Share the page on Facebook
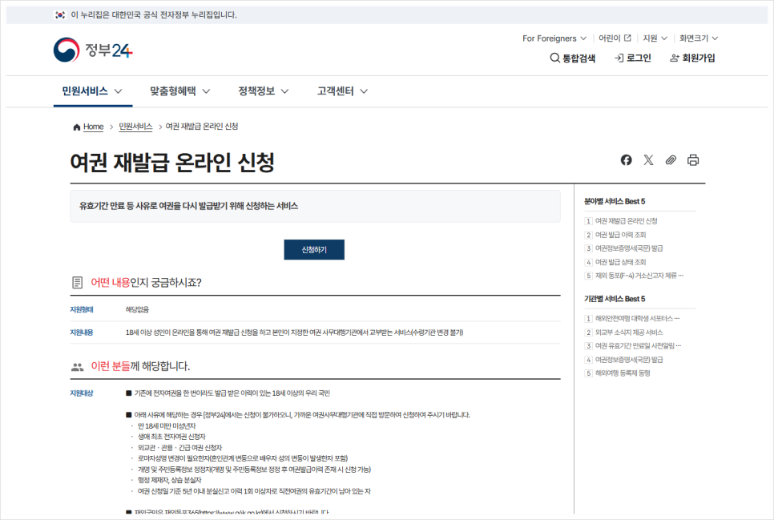 coord(626,159)
